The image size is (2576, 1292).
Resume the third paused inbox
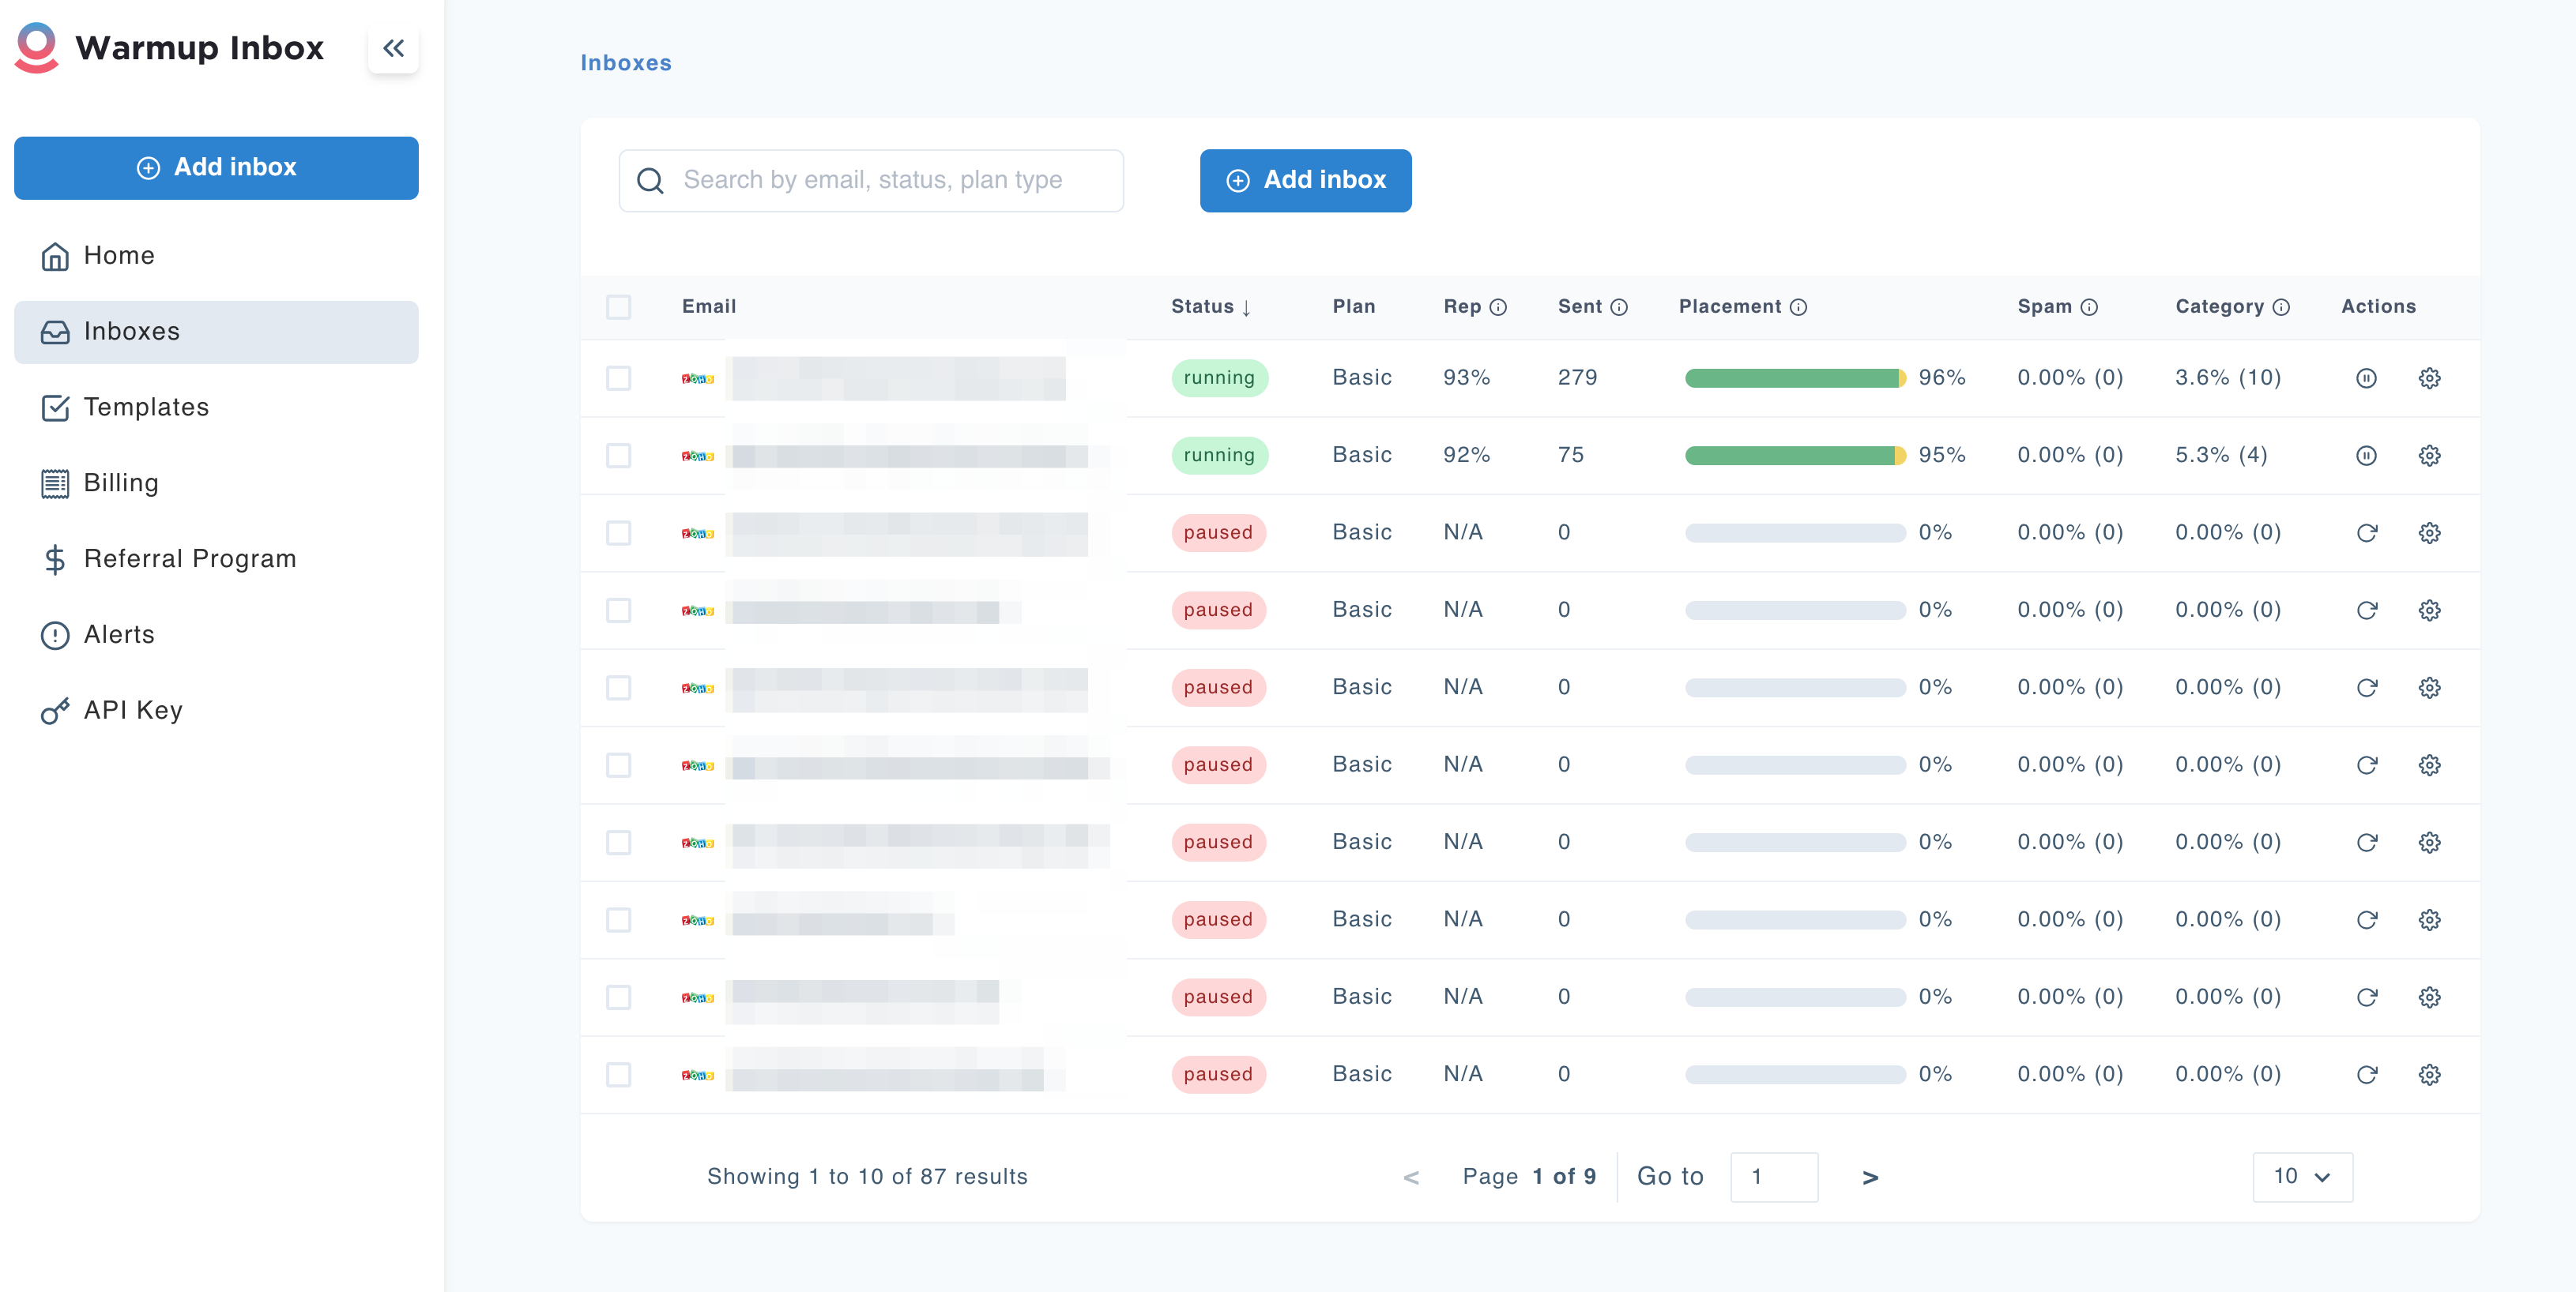(x=2366, y=688)
